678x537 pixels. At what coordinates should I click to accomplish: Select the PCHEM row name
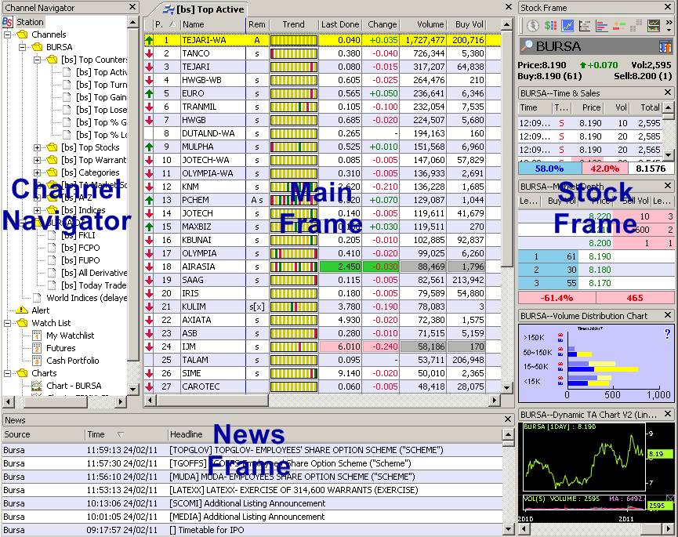point(195,200)
